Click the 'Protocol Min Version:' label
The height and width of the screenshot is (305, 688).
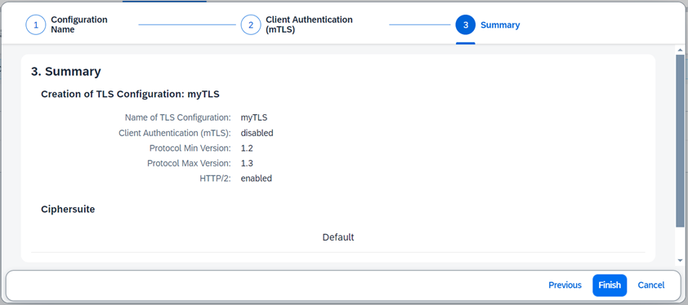[190, 148]
